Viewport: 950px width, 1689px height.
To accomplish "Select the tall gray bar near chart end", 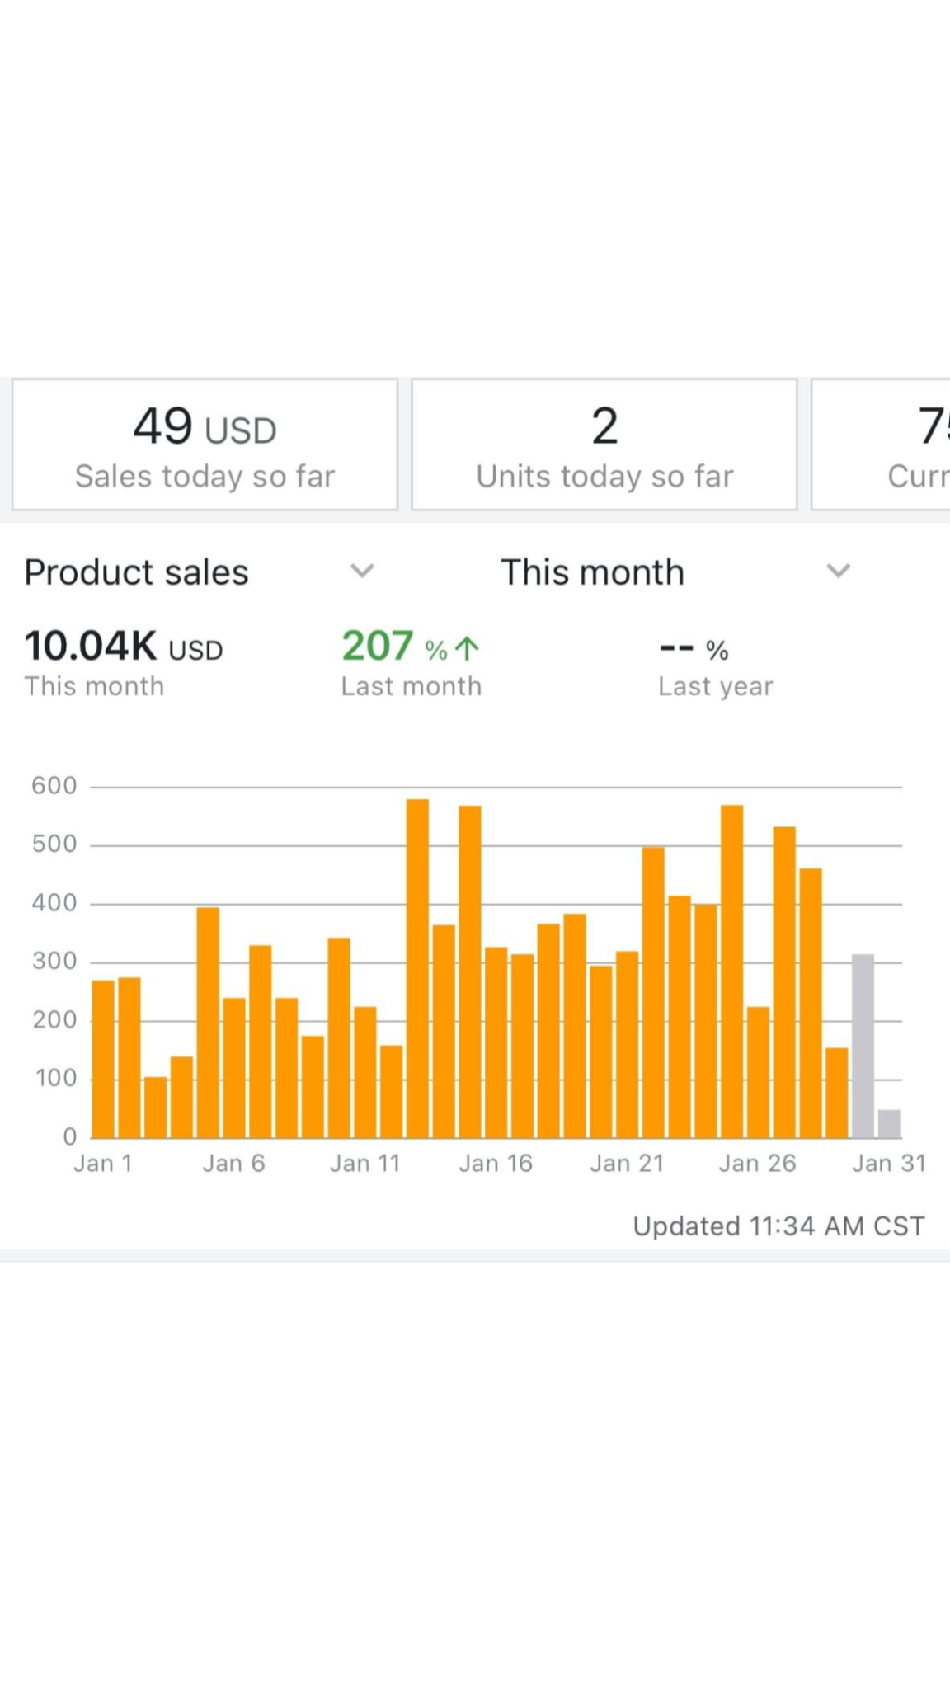I will [x=863, y=1046].
